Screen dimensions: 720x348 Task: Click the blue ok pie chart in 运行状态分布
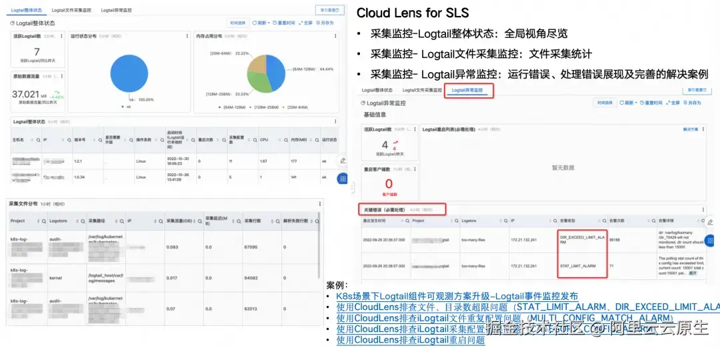tap(129, 73)
